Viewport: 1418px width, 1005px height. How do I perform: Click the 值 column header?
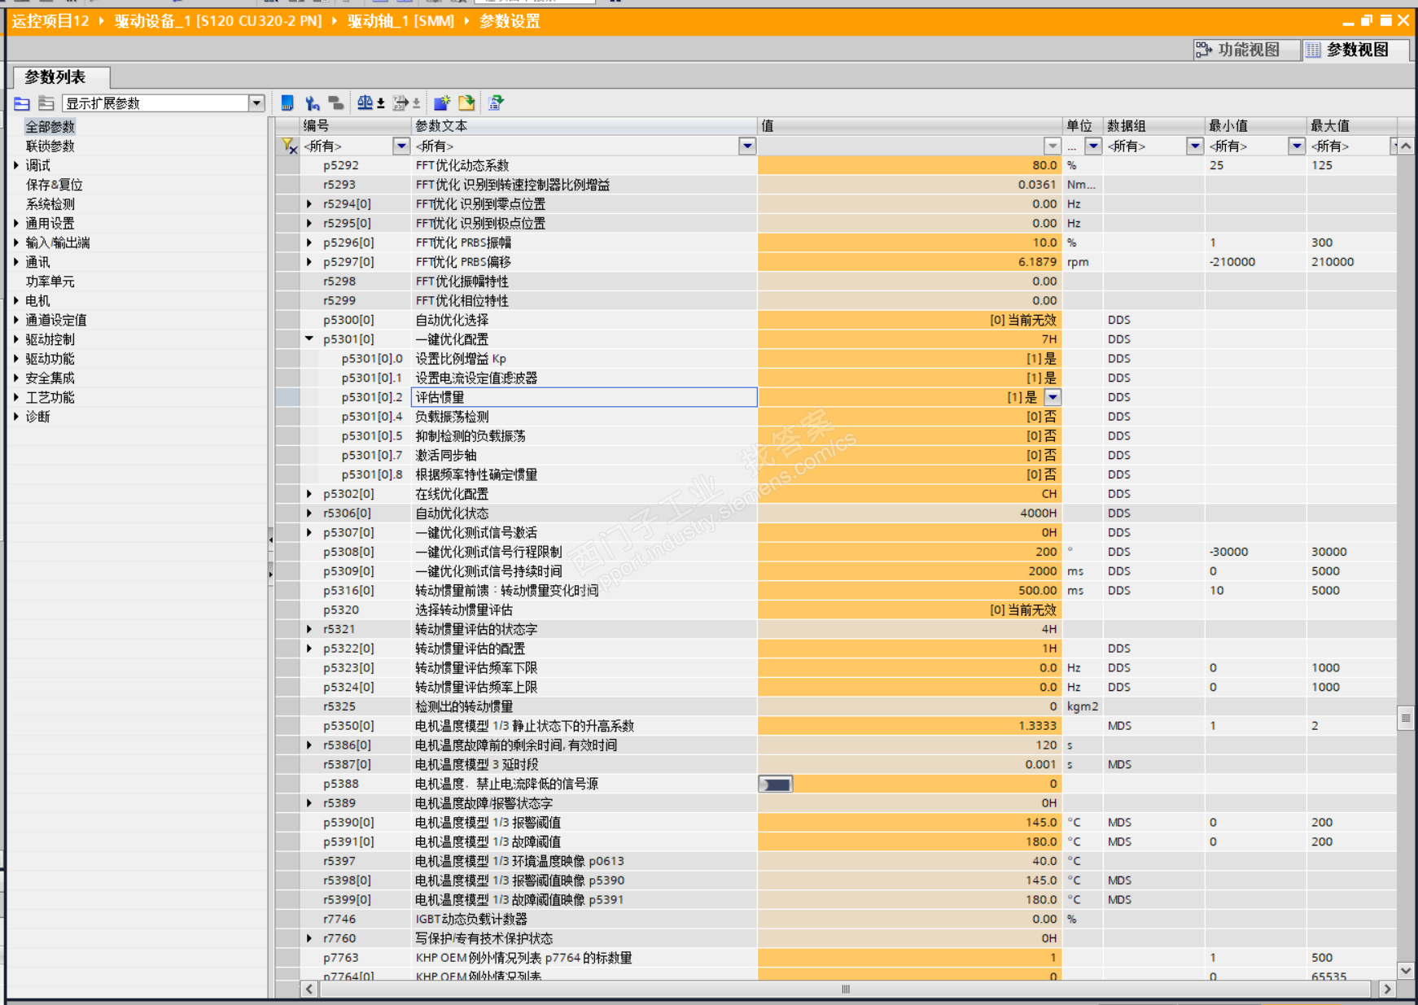(x=910, y=126)
